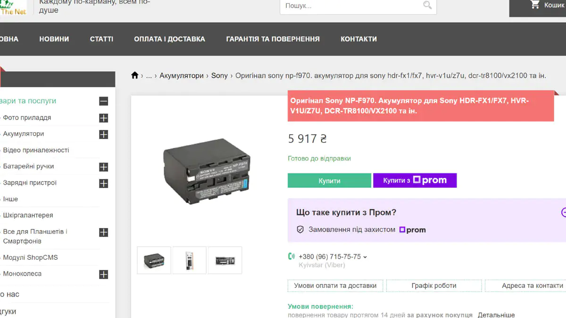
Task: Expand Зарядні пристрої category
Action: click(x=104, y=183)
